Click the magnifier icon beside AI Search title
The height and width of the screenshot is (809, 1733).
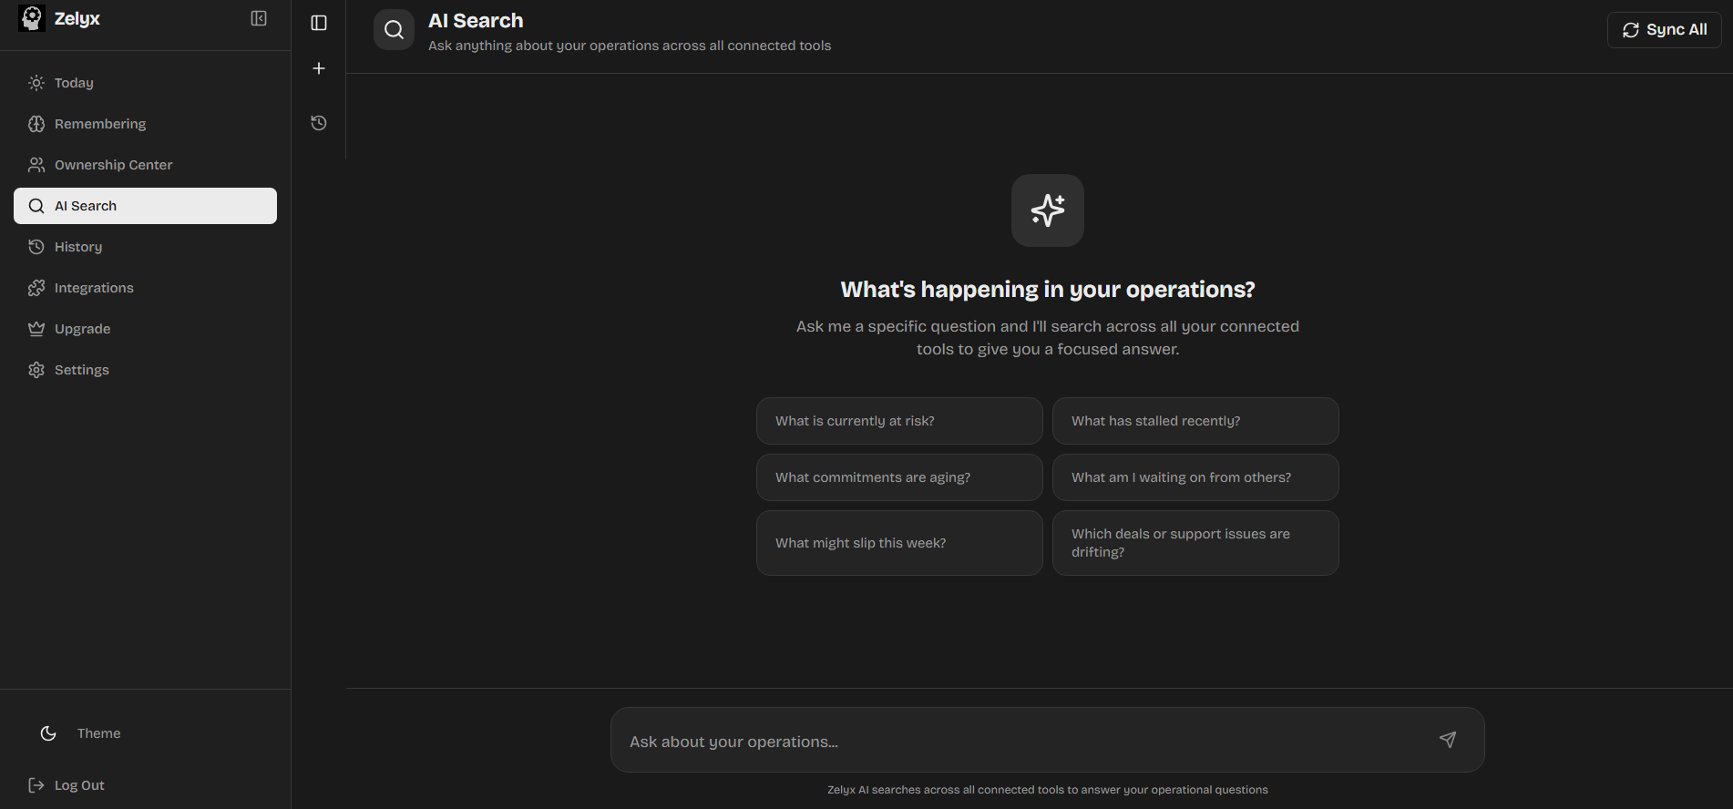tap(394, 30)
